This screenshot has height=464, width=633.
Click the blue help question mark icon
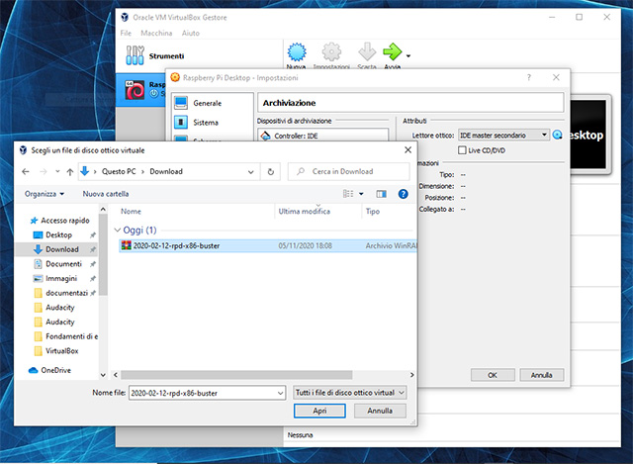point(403,194)
